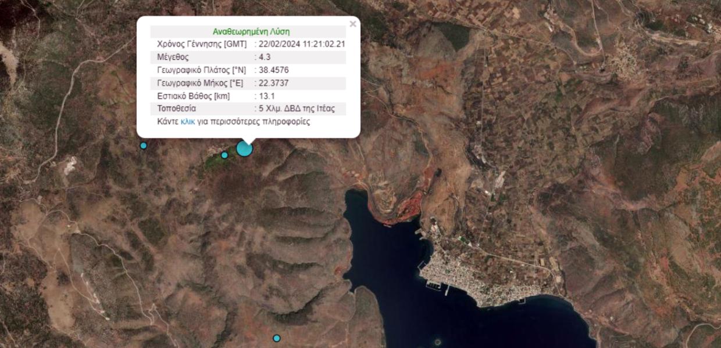Select the large magnitude 4.3 earthquake marker
The height and width of the screenshot is (348, 721).
245,148
